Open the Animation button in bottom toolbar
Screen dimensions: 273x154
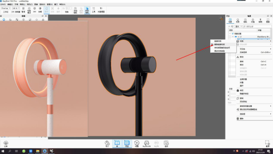click(136, 144)
